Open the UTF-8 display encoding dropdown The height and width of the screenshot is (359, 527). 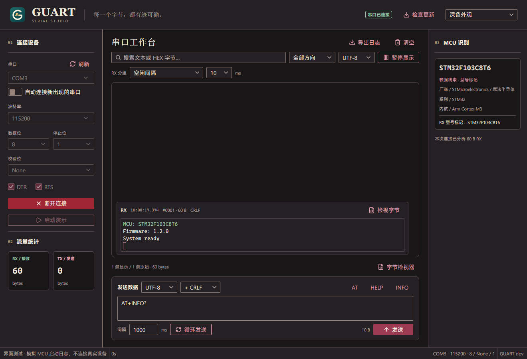tap(357, 57)
